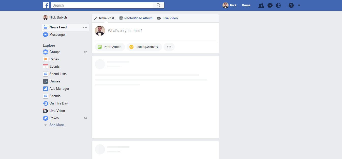Click the Groups count "12"
342x159 pixels.
click(x=85, y=52)
